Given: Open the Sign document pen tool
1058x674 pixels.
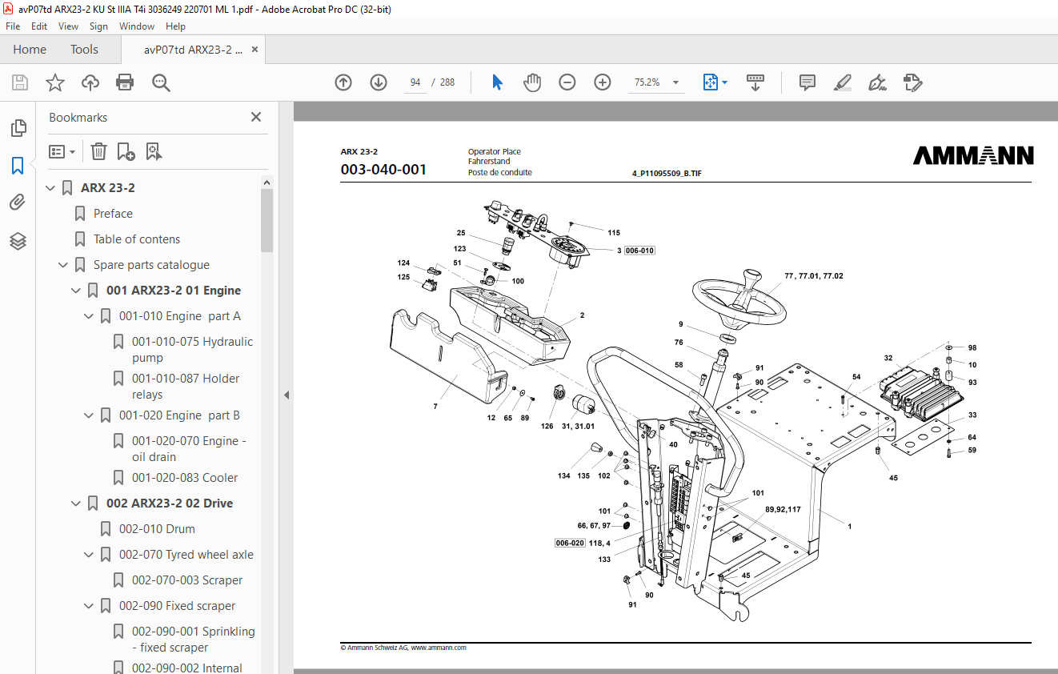Looking at the screenshot, I should [x=877, y=82].
